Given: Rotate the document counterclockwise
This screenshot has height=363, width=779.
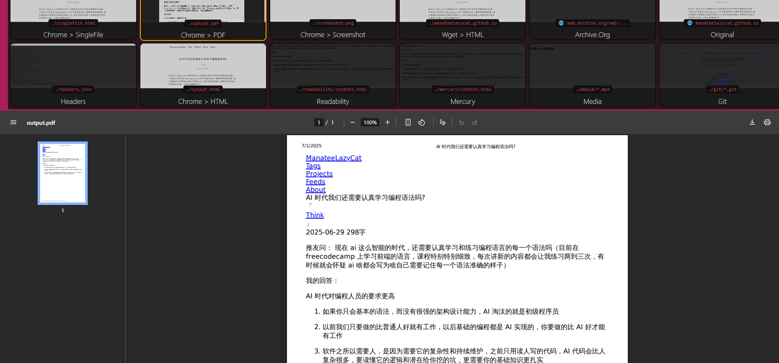Looking at the screenshot, I should 421,122.
